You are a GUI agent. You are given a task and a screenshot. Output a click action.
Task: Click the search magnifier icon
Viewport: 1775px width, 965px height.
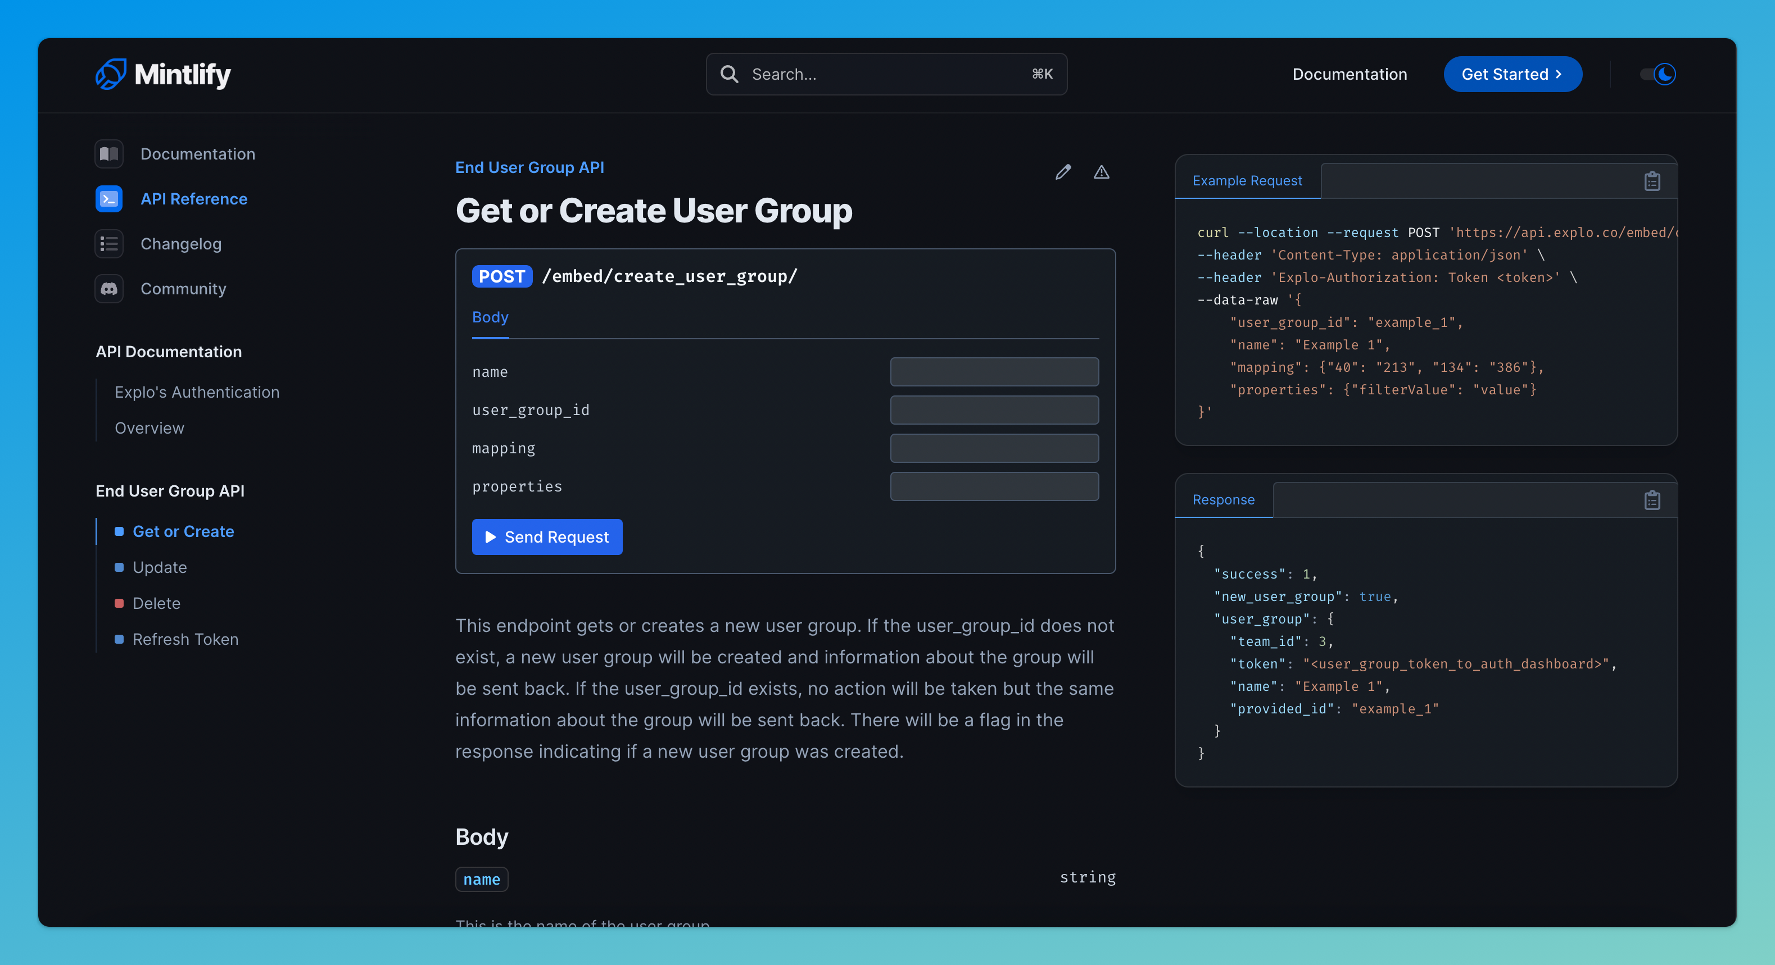729,74
